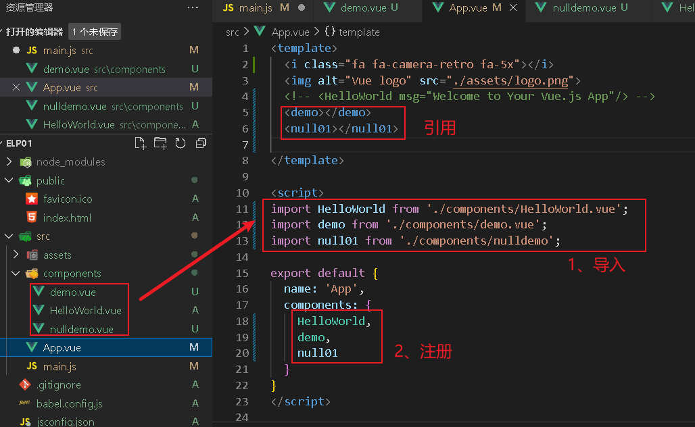695x427 pixels.
Task: Click the src breadcrumb segment
Action: tap(233, 32)
